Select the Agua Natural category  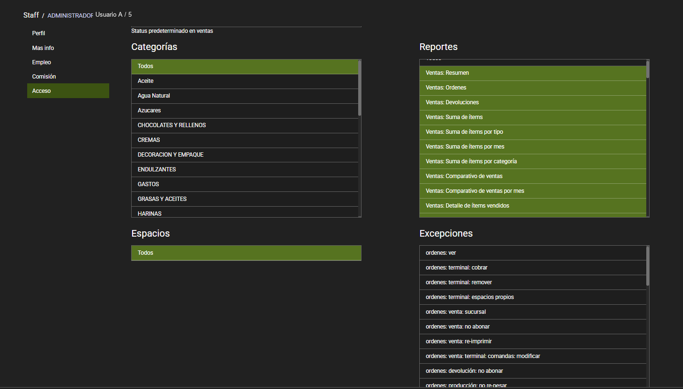(245, 96)
